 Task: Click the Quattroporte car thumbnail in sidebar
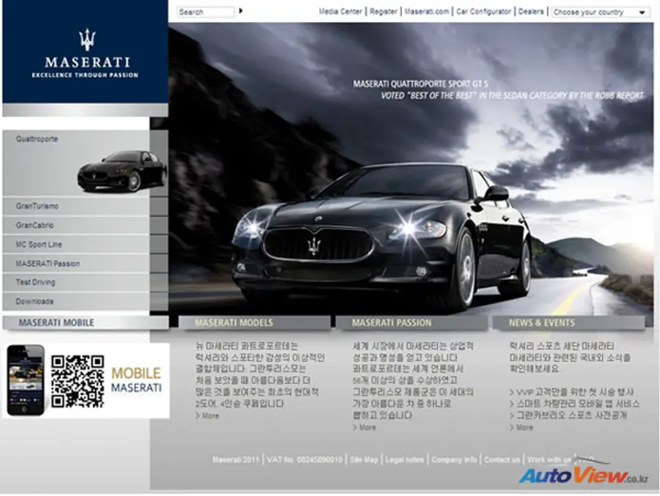click(122, 171)
